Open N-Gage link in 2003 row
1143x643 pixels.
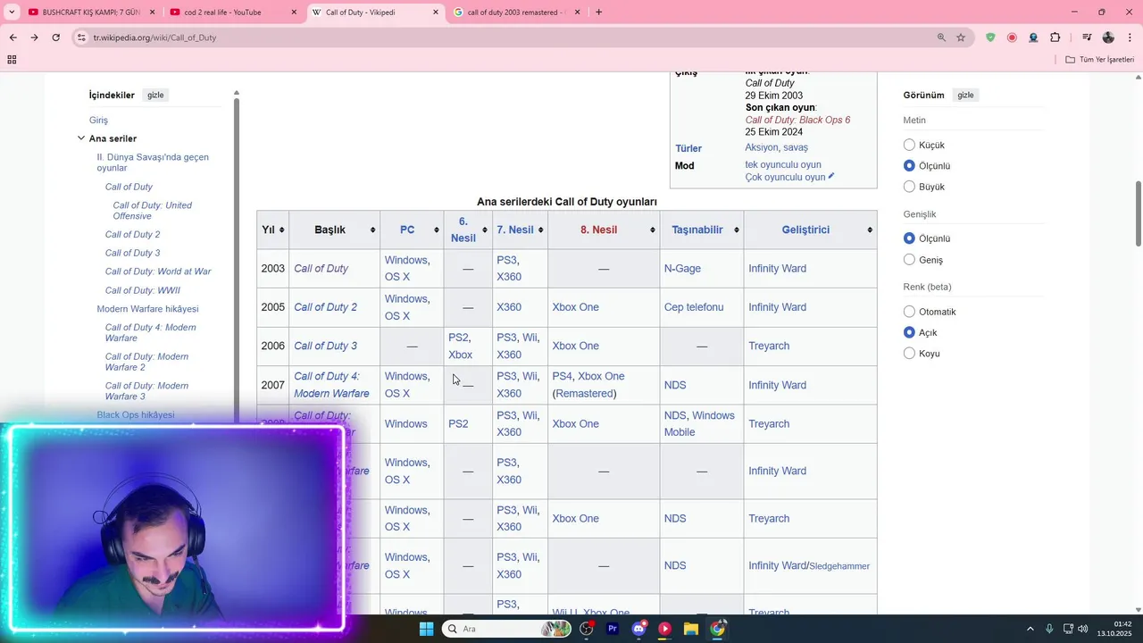point(682,269)
